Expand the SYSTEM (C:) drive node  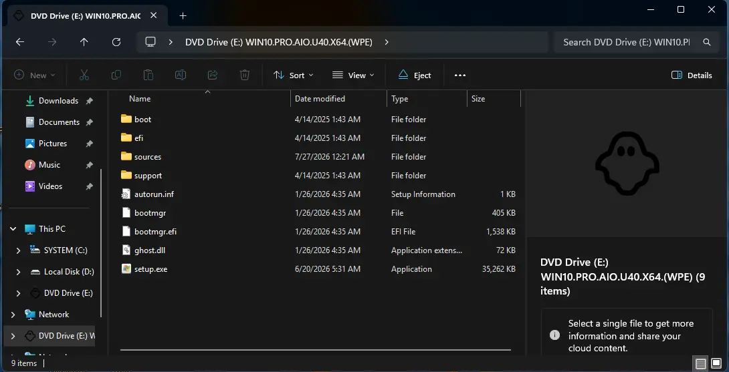point(18,250)
